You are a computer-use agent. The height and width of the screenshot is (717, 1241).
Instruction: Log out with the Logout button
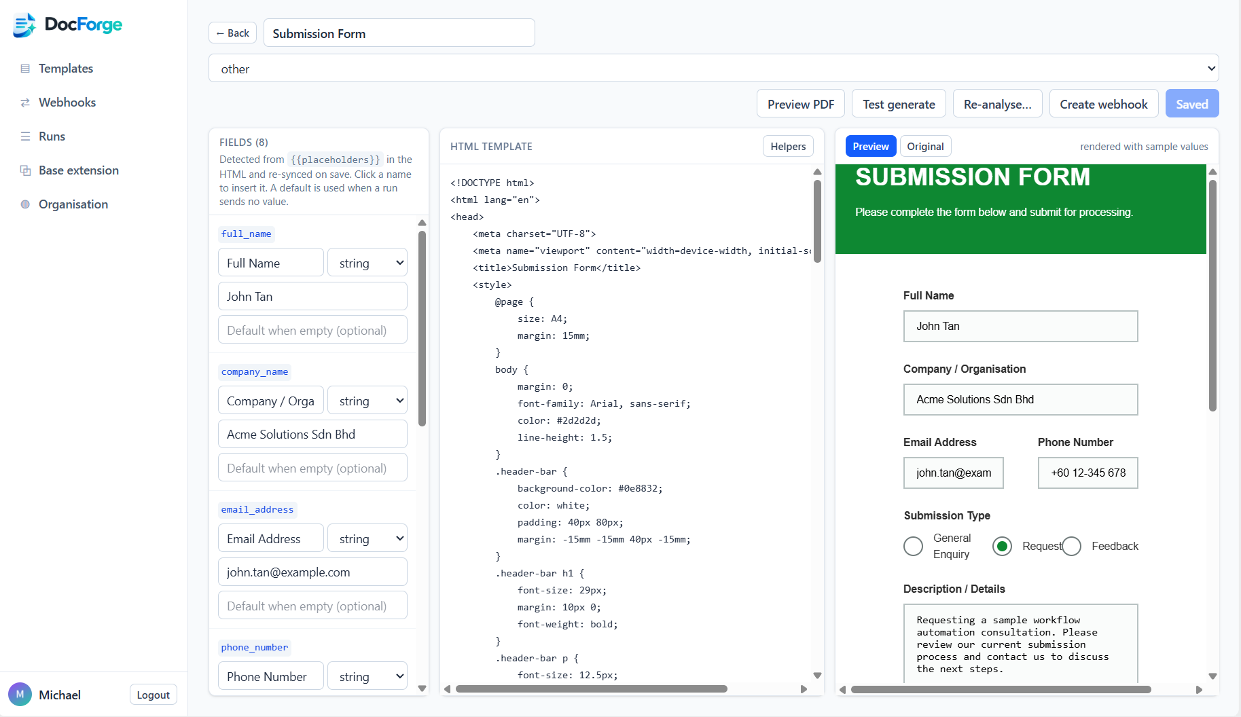[x=153, y=695]
